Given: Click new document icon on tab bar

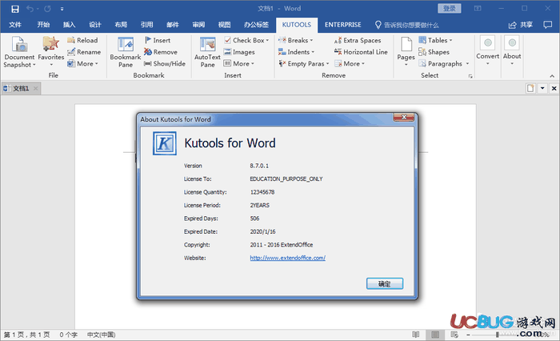Looking at the screenshot, I should (530, 88).
